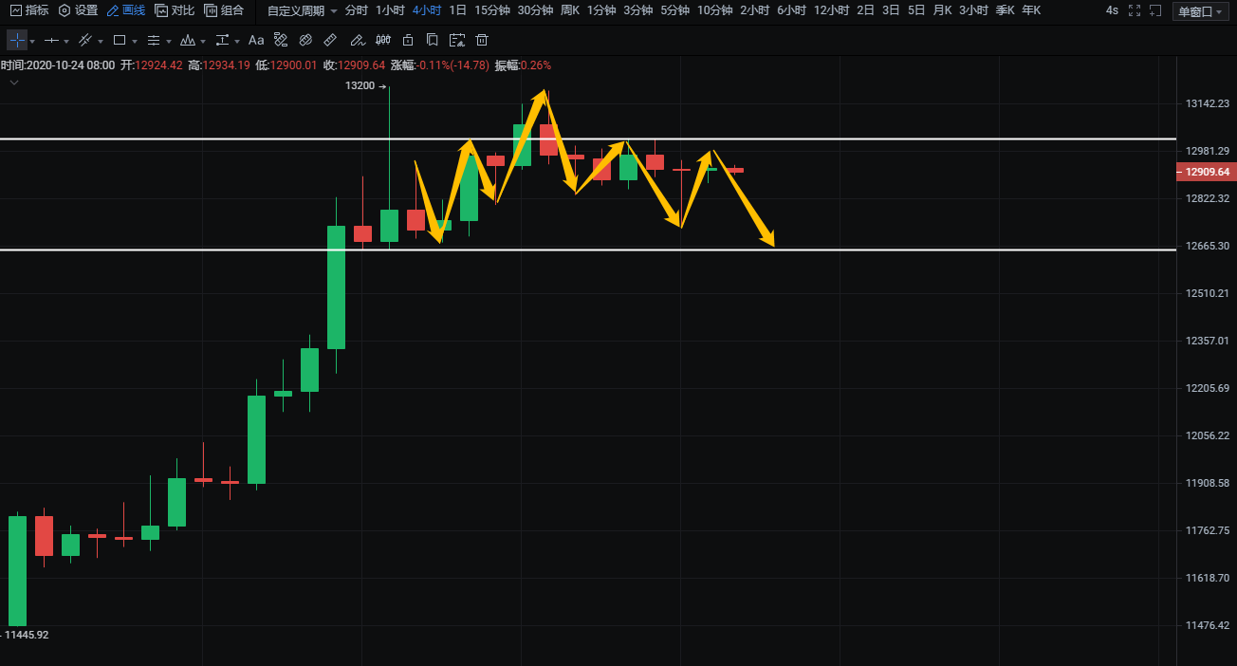Image resolution: width=1237 pixels, height=666 pixels.
Task: Toggle the 画线 drawing toolbar
Action: click(126, 10)
